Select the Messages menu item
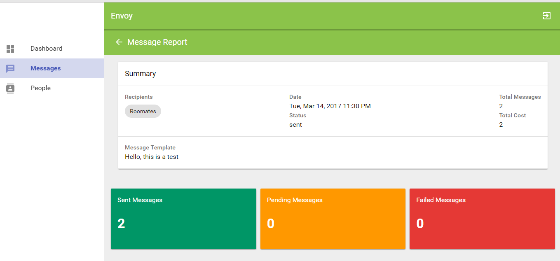The width and height of the screenshot is (560, 261). [45, 68]
